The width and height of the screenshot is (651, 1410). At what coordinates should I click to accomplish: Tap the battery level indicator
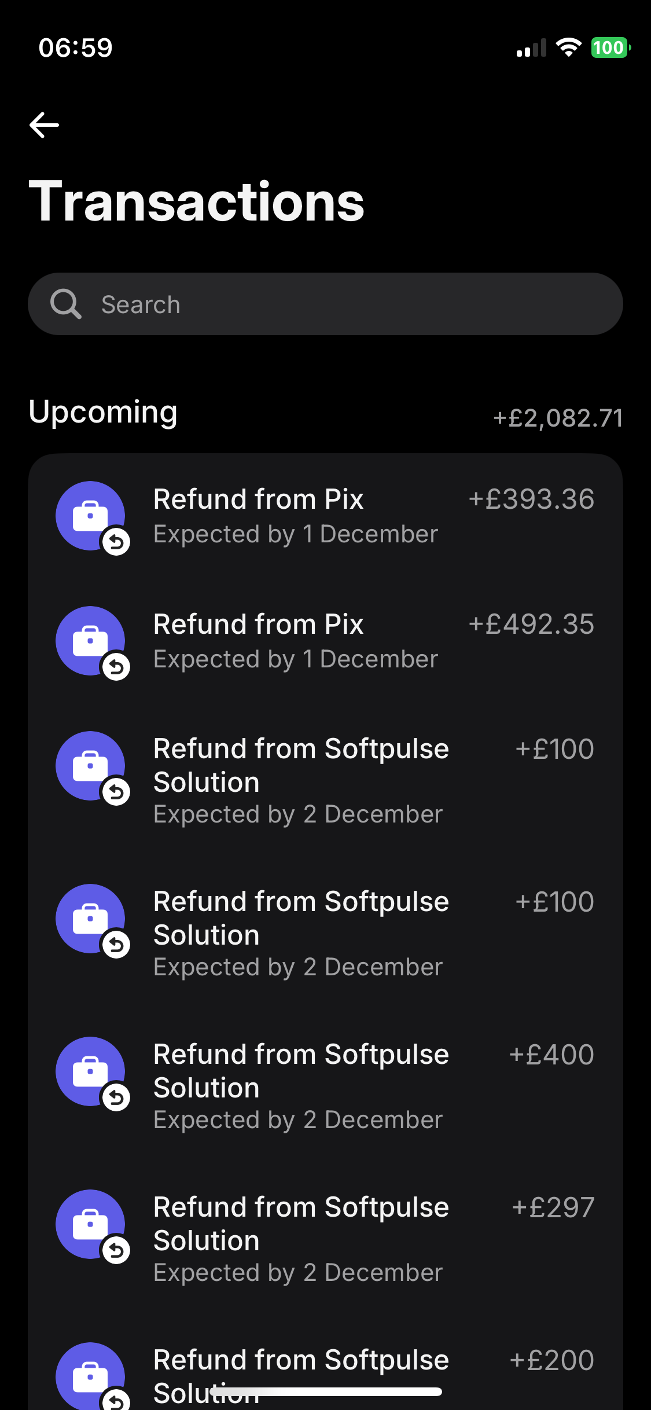[610, 47]
